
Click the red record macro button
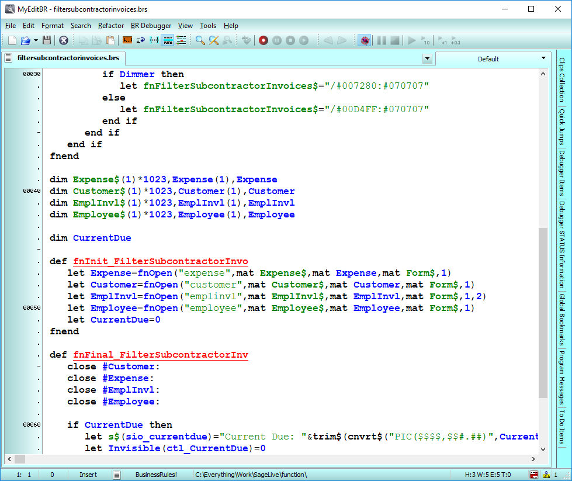[264, 40]
